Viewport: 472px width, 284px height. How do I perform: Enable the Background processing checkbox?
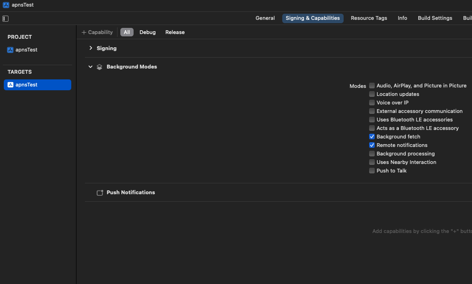[x=372, y=154]
